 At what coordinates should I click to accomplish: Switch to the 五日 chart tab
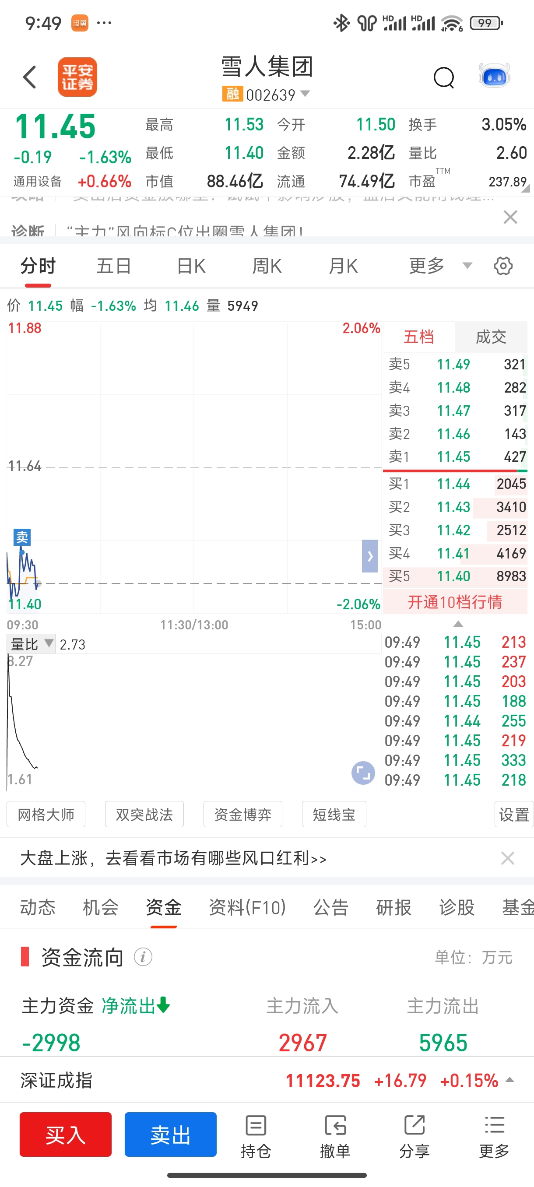coord(114,266)
